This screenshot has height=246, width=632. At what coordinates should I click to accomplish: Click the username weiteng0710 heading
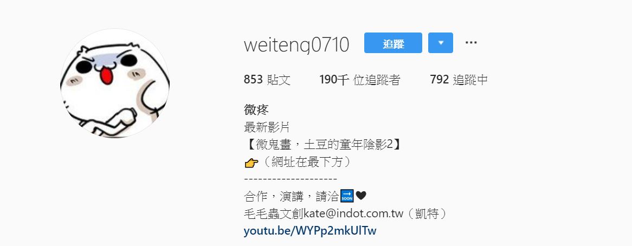pyautogui.click(x=296, y=44)
